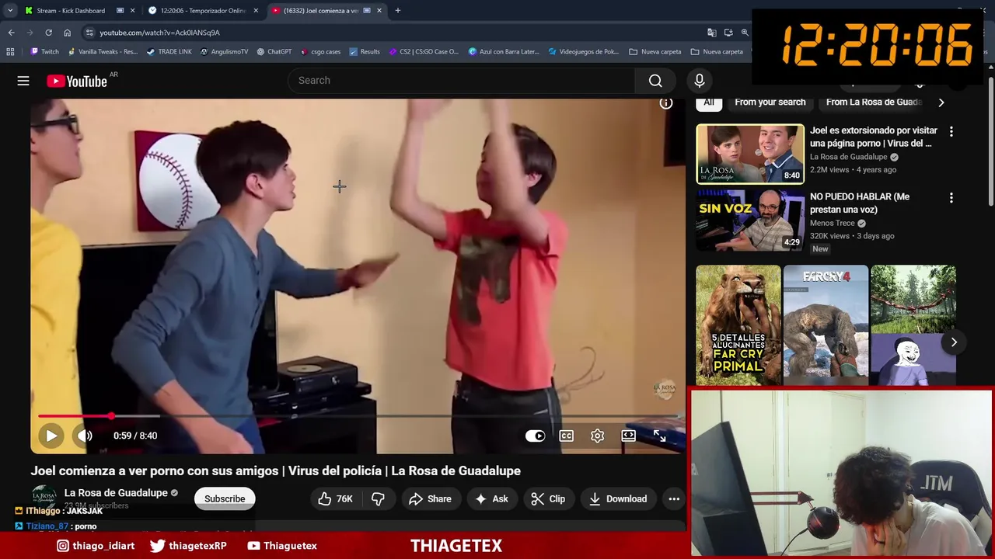Viewport: 995px width, 559px height.
Task: Open the TRADE LINK bookmark
Action: 169,52
